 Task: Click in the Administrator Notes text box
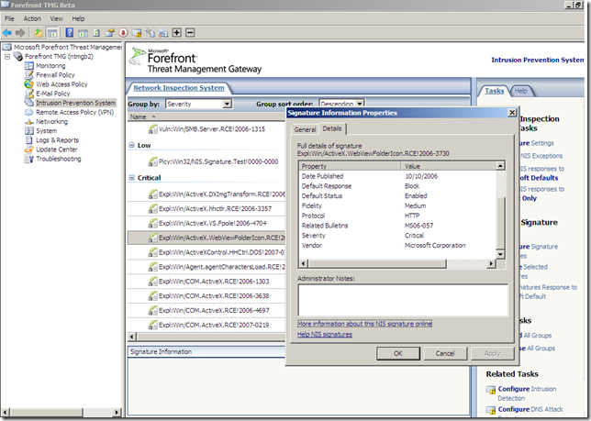coord(403,300)
